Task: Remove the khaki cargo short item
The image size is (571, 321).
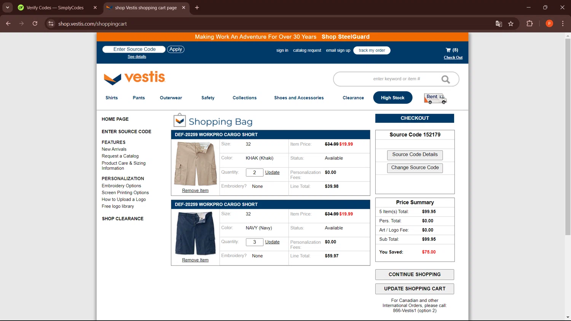Action: point(195,191)
